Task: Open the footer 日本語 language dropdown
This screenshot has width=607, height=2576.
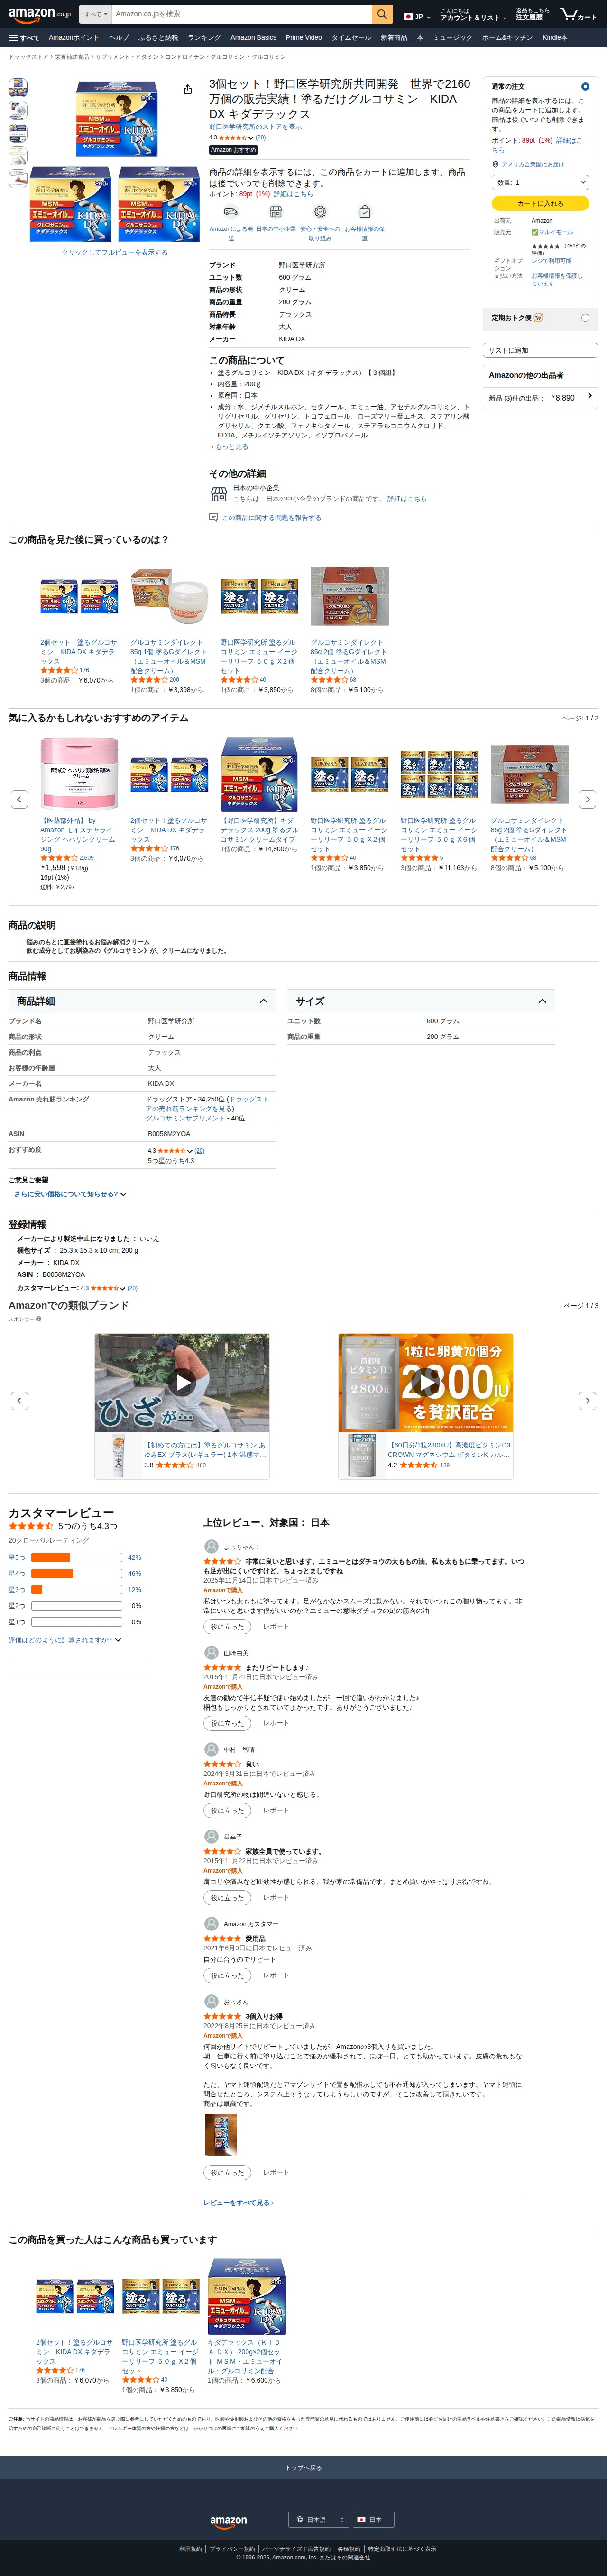Action: pyautogui.click(x=319, y=2519)
